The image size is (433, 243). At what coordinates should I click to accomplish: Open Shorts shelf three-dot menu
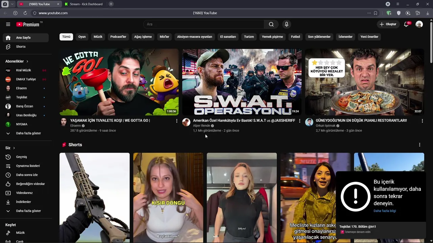pos(419,145)
